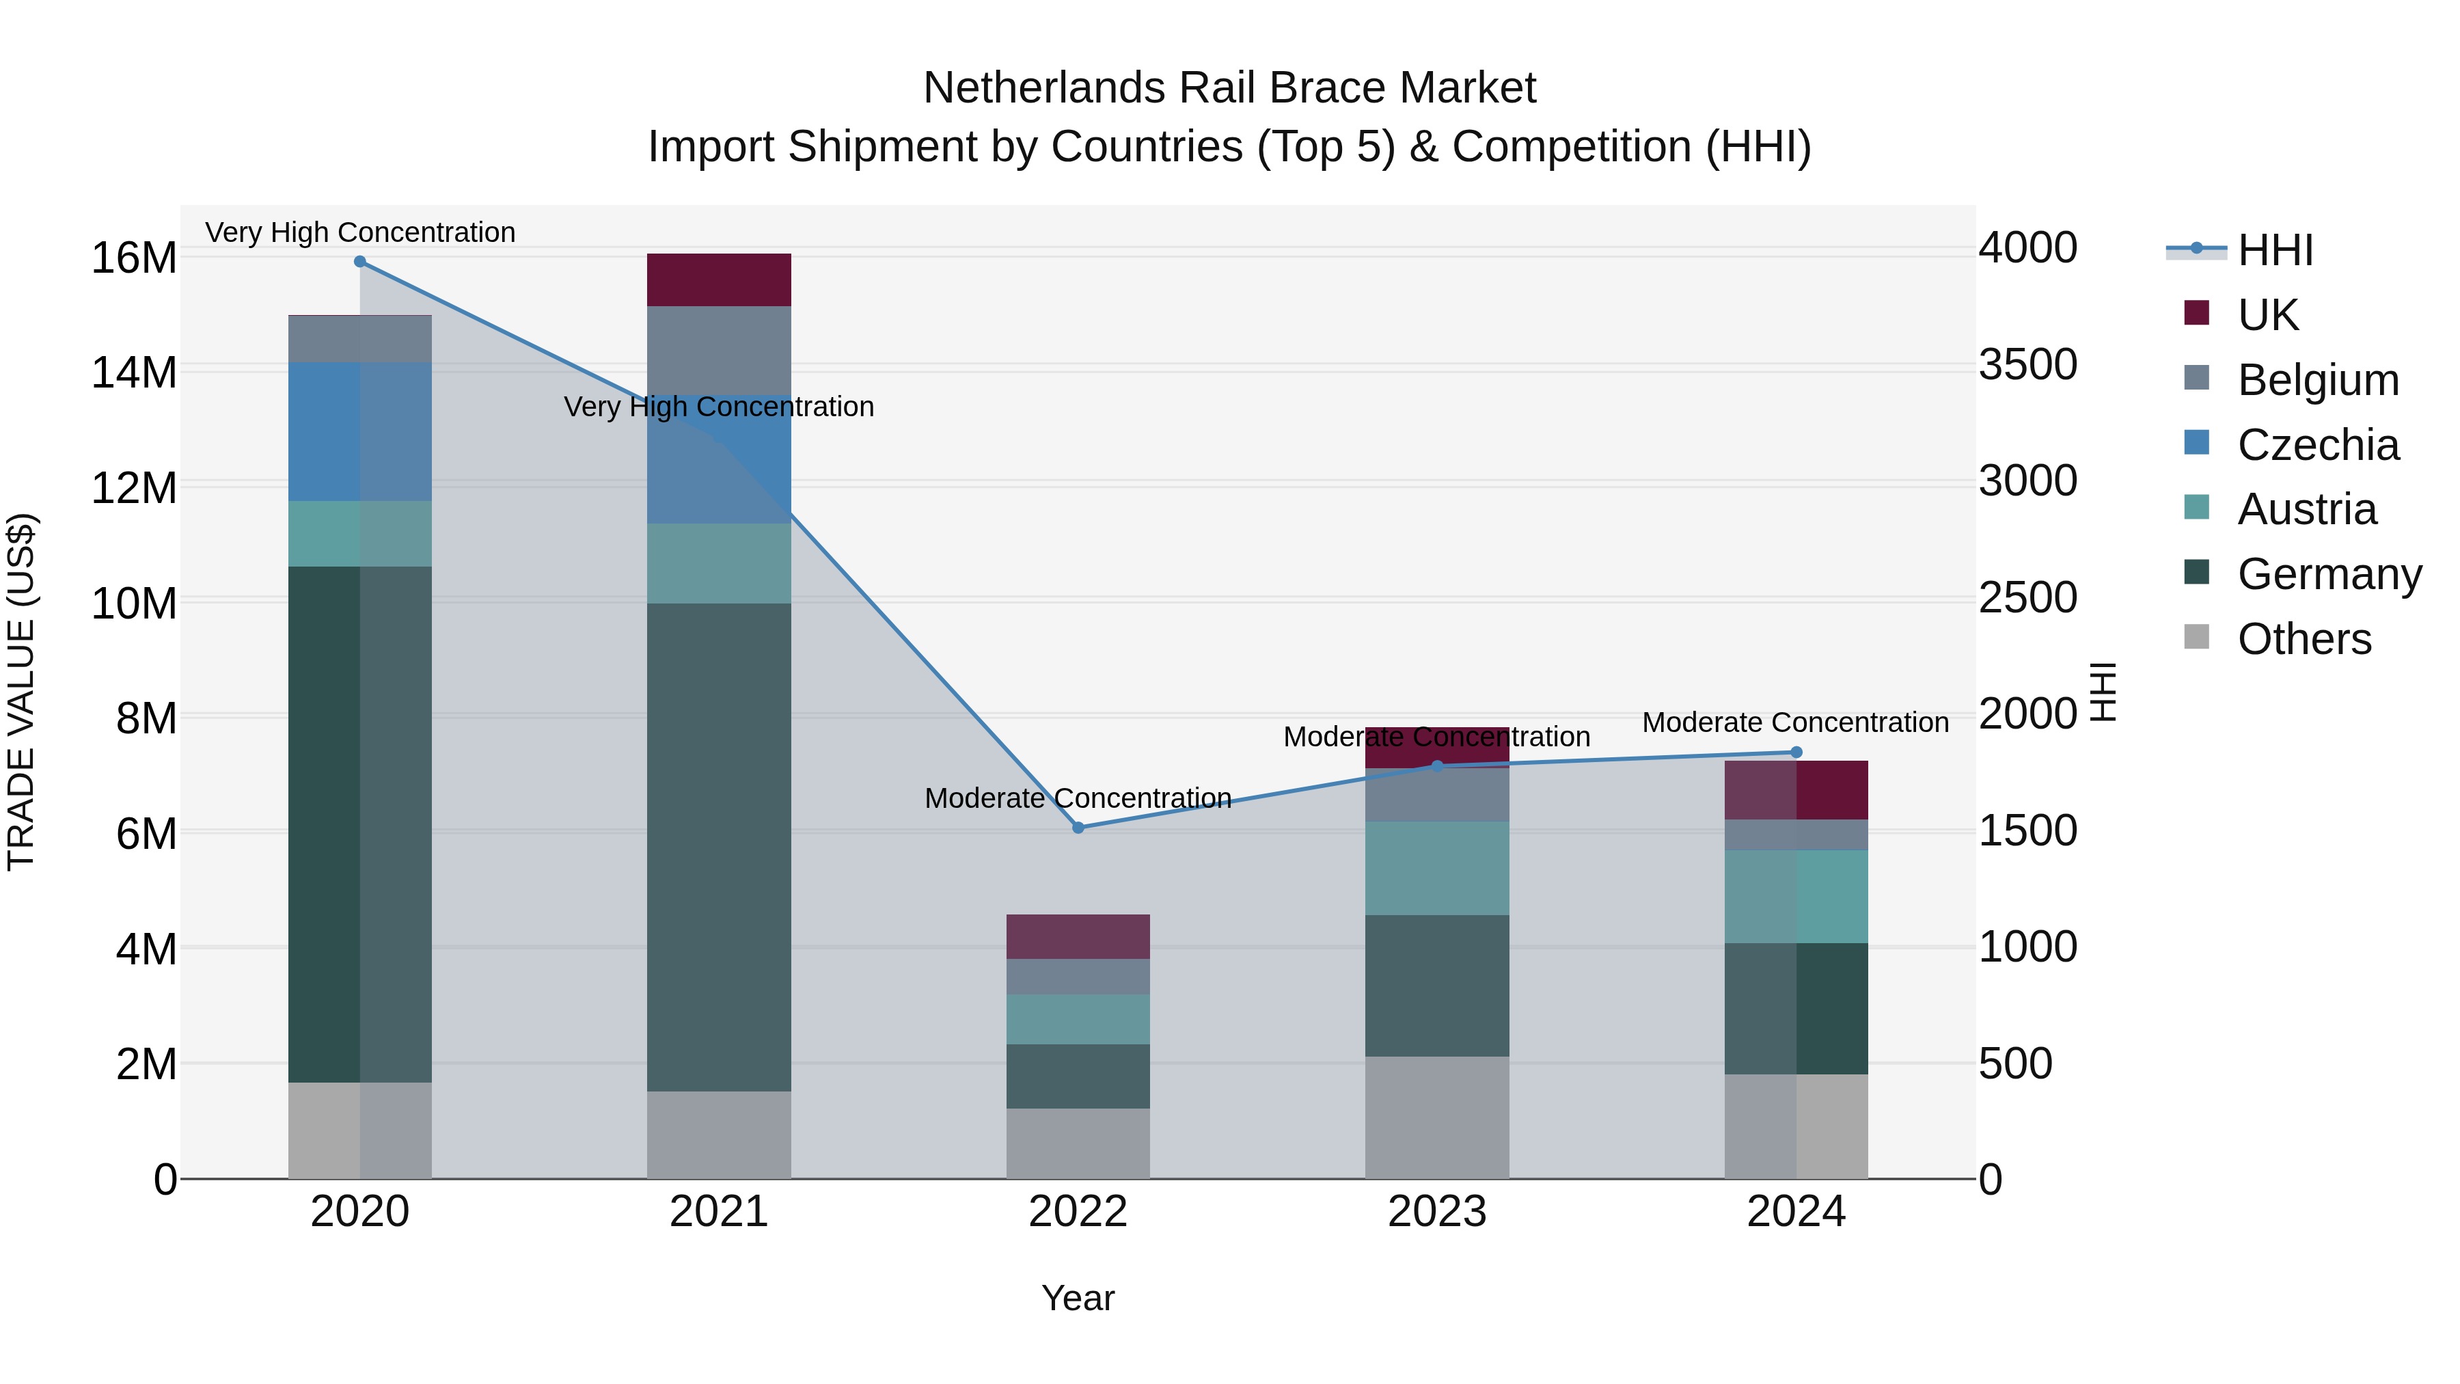Click the 2024 UK bar segment
Image resolution: width=2460 pixels, height=1384 pixels.
[1796, 791]
